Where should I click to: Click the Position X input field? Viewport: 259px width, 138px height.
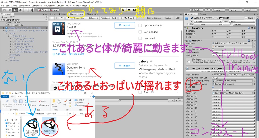click(x=220, y=31)
